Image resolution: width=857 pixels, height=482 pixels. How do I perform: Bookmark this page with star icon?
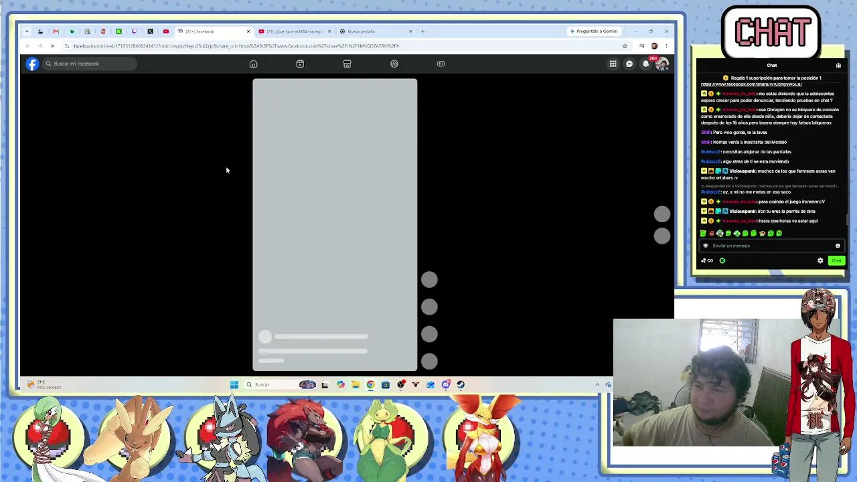click(x=625, y=46)
